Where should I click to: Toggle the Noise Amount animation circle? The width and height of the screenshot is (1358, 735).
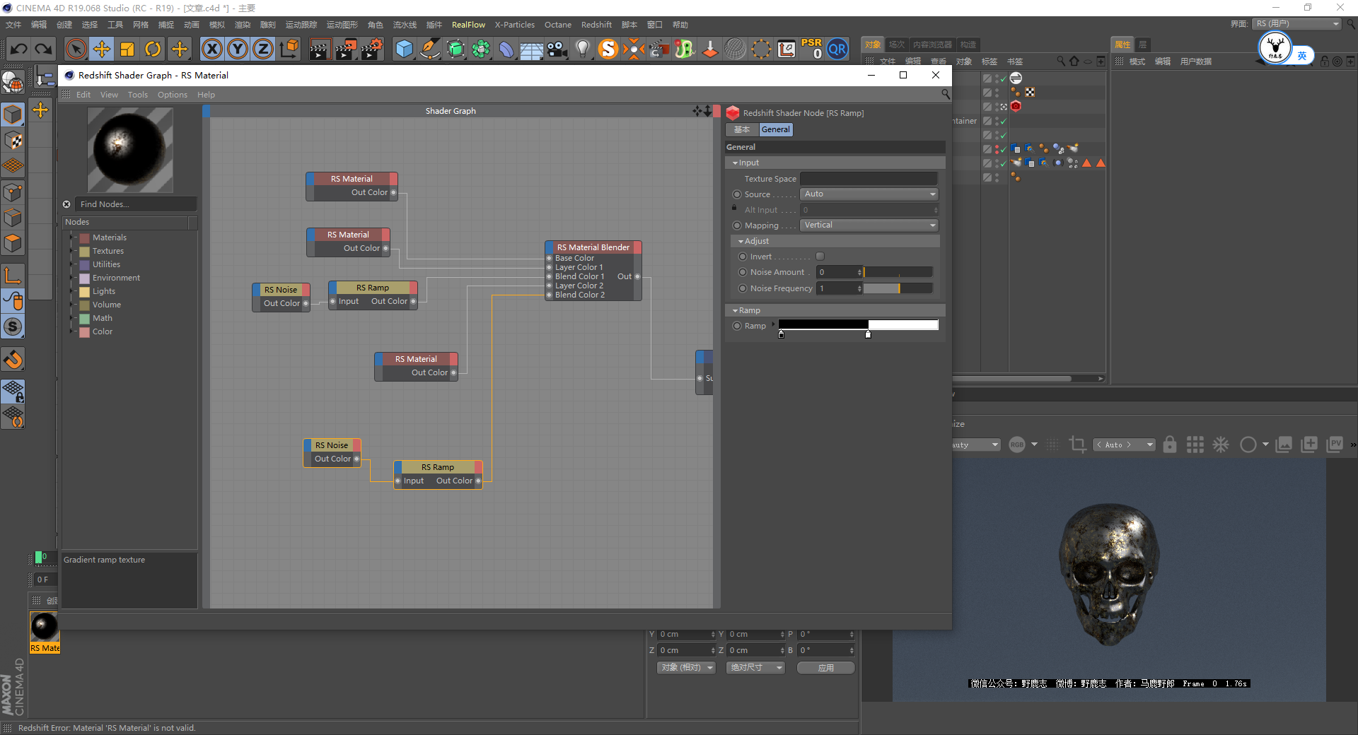click(x=743, y=272)
